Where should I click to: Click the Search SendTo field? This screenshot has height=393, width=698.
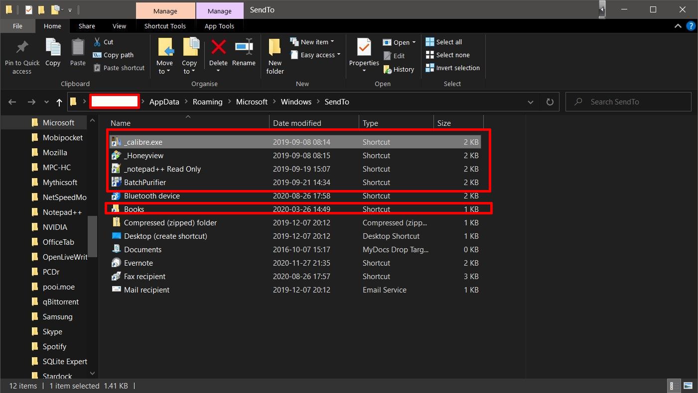[628, 102]
